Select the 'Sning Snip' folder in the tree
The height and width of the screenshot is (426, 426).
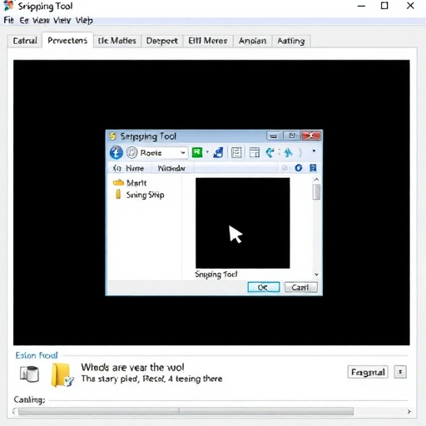tap(140, 195)
